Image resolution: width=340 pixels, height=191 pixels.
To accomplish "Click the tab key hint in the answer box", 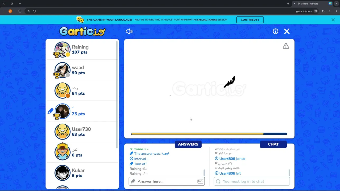I will click(x=200, y=181).
